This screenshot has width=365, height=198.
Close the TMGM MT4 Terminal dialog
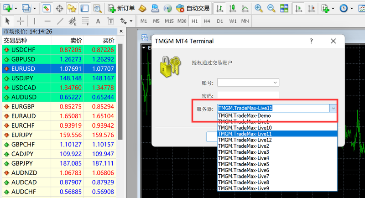pos(334,41)
